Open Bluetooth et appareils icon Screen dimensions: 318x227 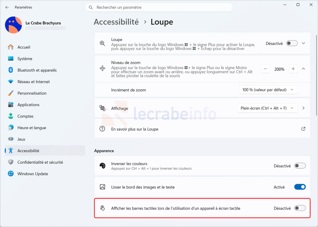(x=11, y=70)
